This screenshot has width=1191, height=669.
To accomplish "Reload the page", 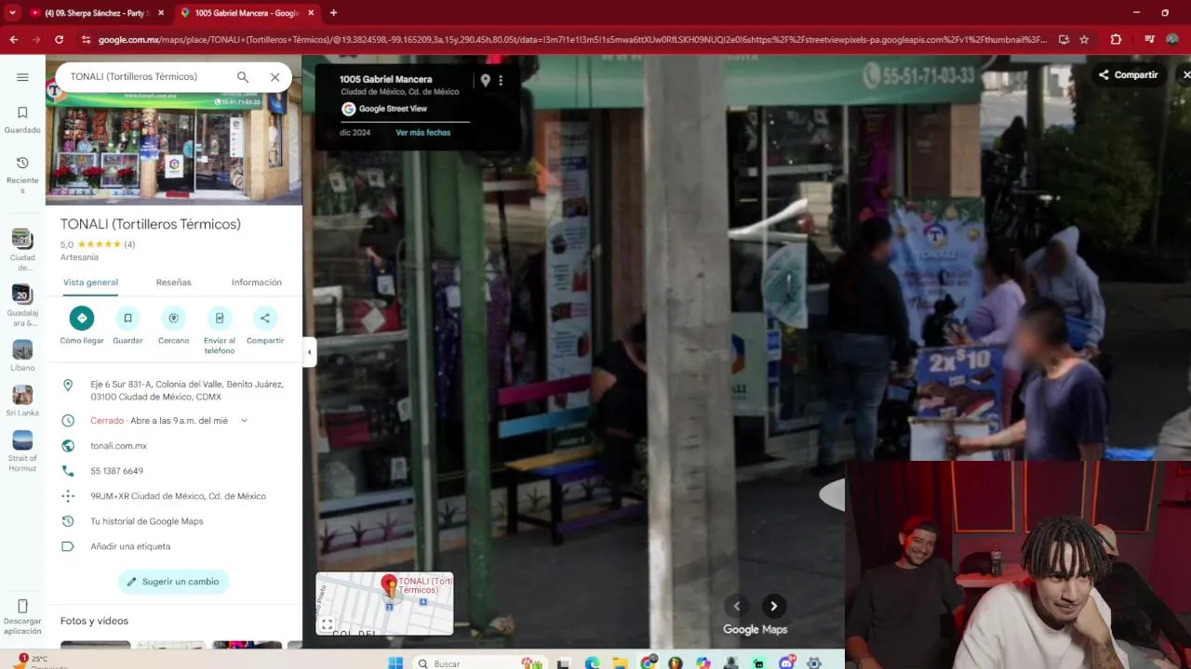I will pyautogui.click(x=59, y=39).
